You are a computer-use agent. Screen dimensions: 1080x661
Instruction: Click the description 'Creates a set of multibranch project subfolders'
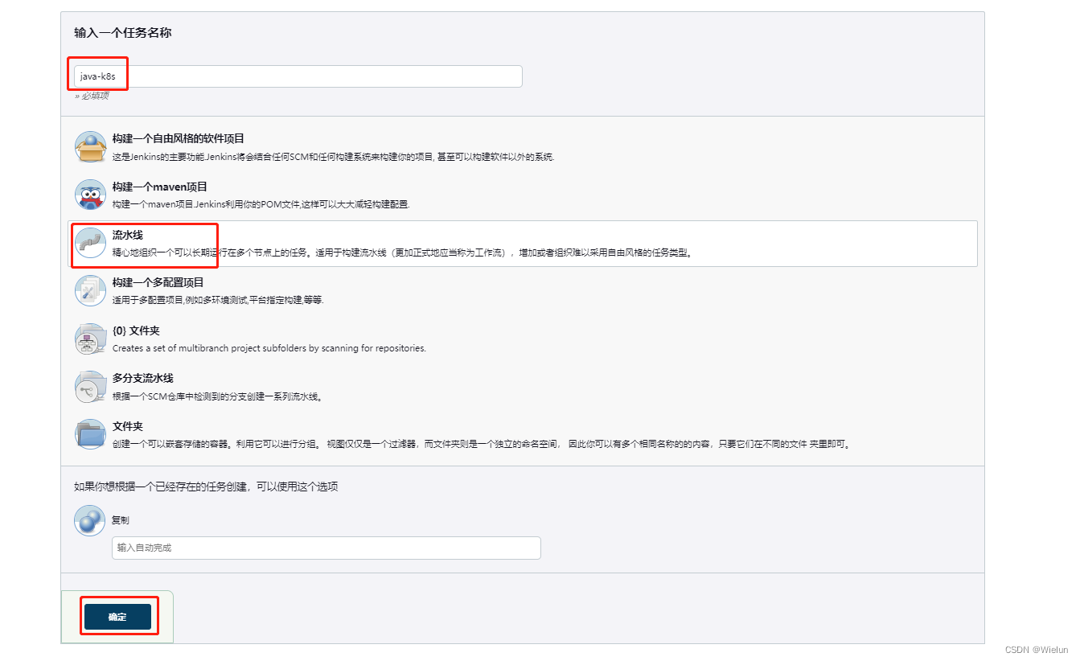tap(269, 348)
